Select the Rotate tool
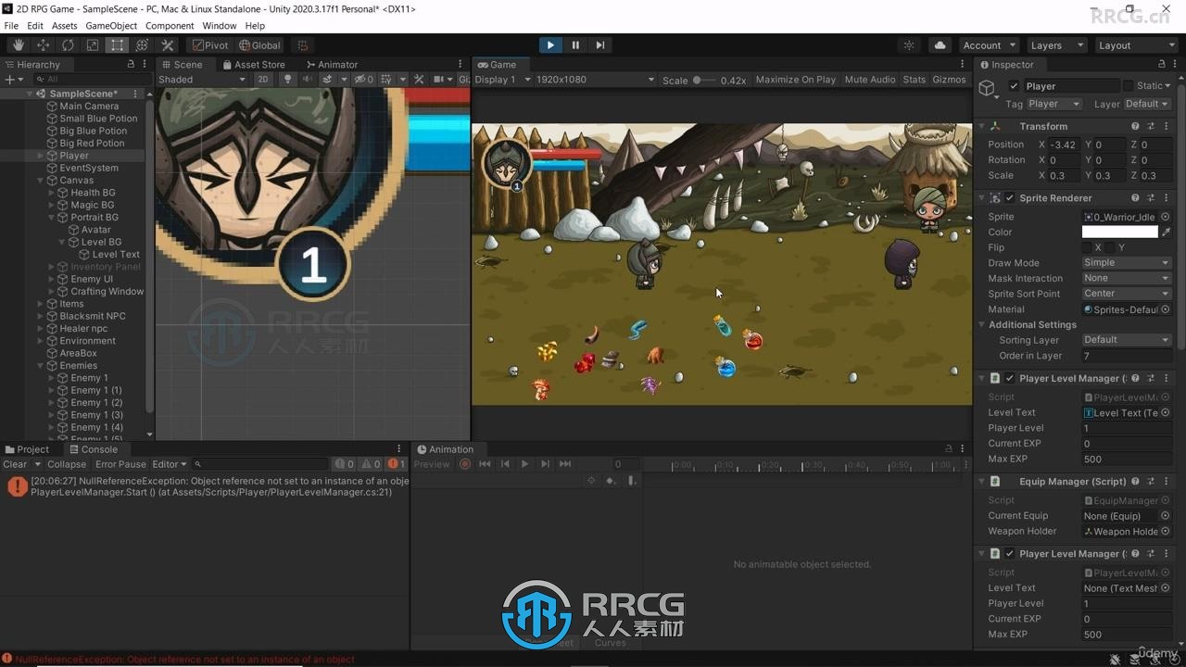Image resolution: width=1186 pixels, height=667 pixels. click(x=68, y=44)
